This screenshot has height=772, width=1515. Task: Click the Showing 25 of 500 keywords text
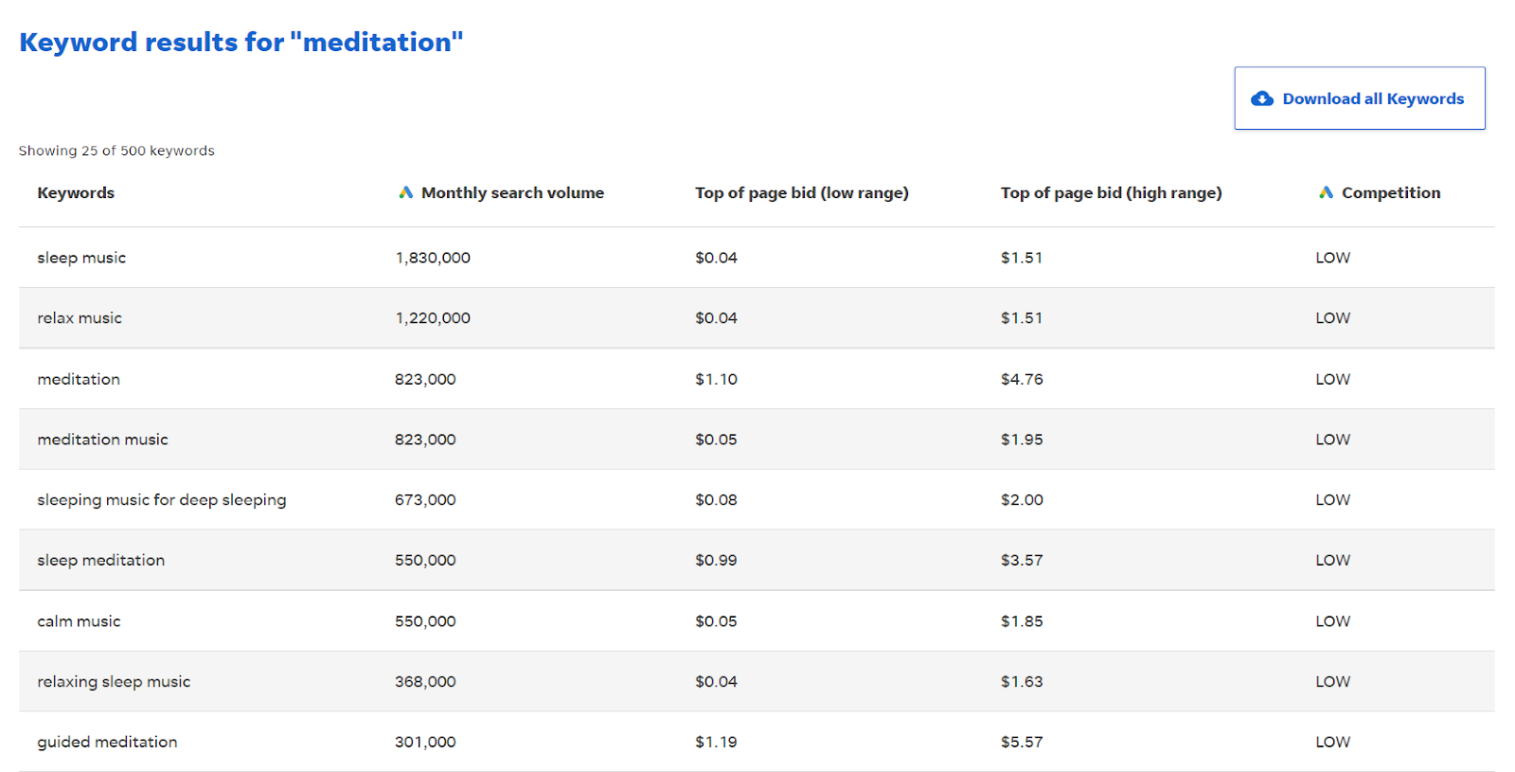point(116,151)
